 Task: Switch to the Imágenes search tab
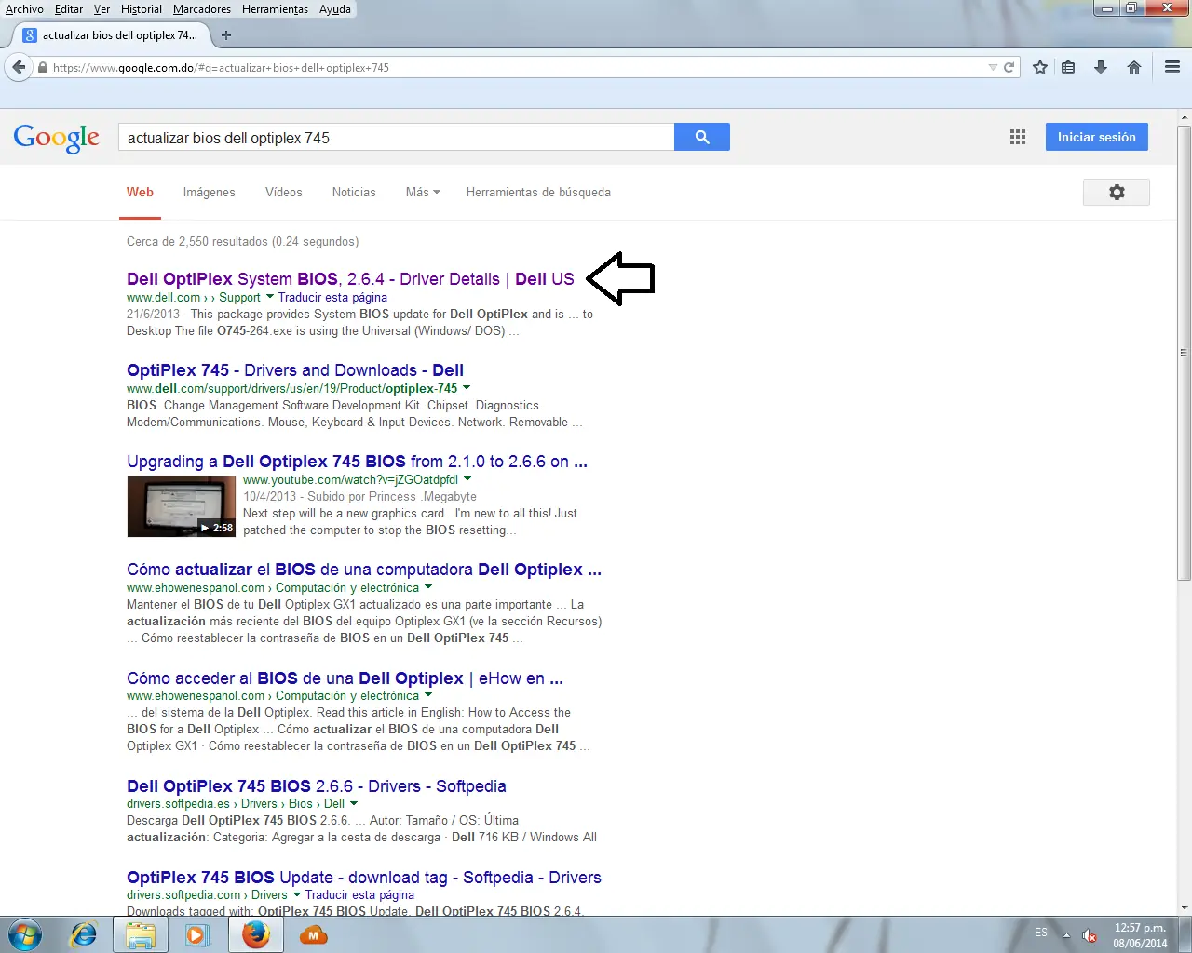(209, 192)
